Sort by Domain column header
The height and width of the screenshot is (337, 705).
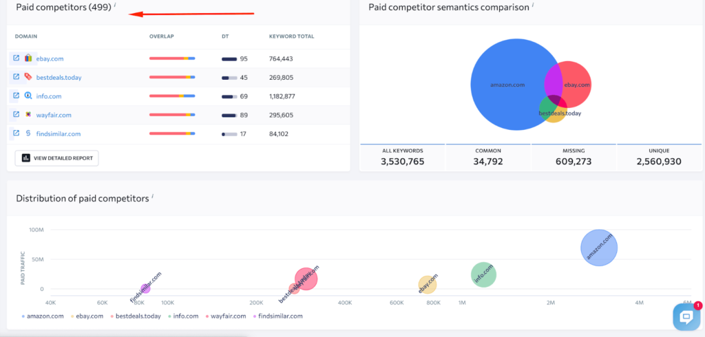[x=26, y=36]
